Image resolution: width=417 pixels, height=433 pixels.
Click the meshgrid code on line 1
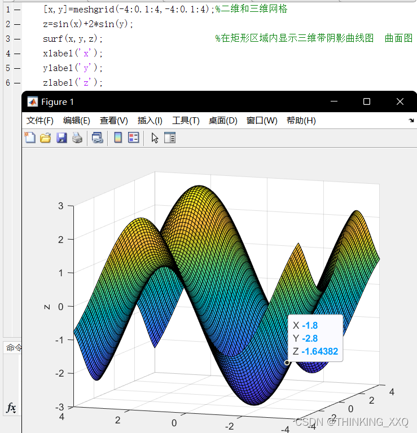pyautogui.click(x=129, y=10)
